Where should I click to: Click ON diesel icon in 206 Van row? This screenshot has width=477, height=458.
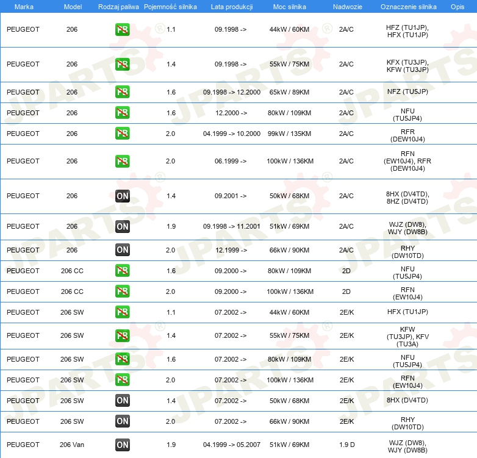(x=122, y=445)
